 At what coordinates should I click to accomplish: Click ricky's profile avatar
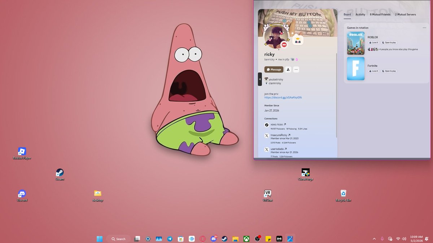(x=276, y=36)
